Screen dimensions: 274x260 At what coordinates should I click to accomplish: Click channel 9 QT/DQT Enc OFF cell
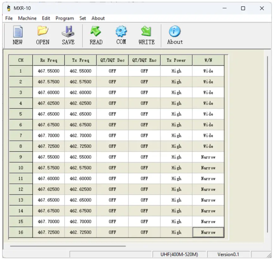click(144, 157)
